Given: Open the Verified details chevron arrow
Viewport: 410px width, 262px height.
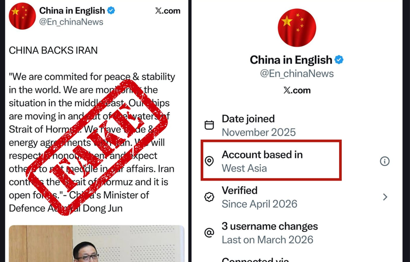Looking at the screenshot, I should coord(385,197).
